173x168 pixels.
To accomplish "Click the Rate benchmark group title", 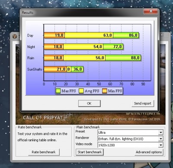I will click(x=30, y=127).
